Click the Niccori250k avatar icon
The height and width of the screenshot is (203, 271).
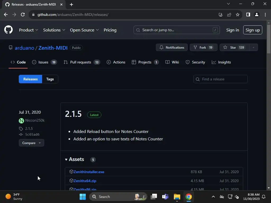(x=21, y=121)
